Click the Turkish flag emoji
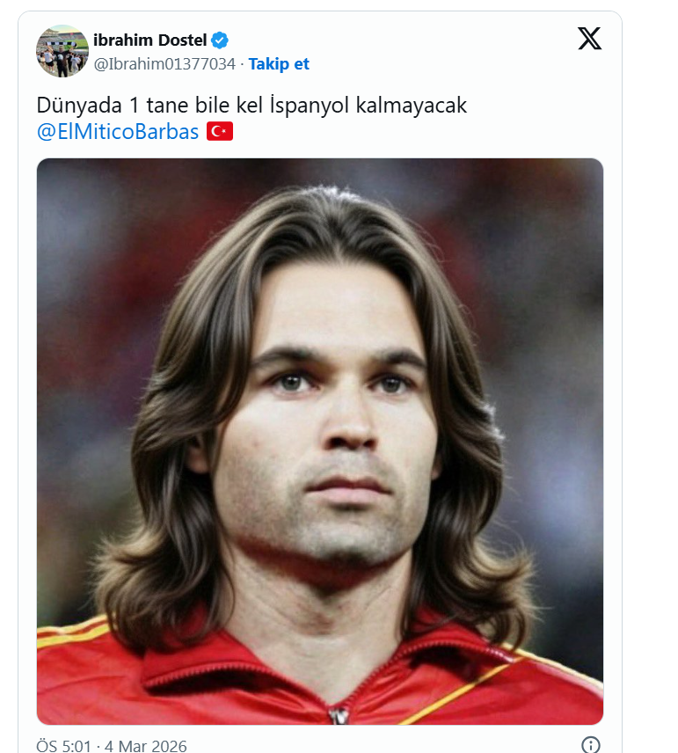Viewport: 678px width, 753px height. coord(219,133)
